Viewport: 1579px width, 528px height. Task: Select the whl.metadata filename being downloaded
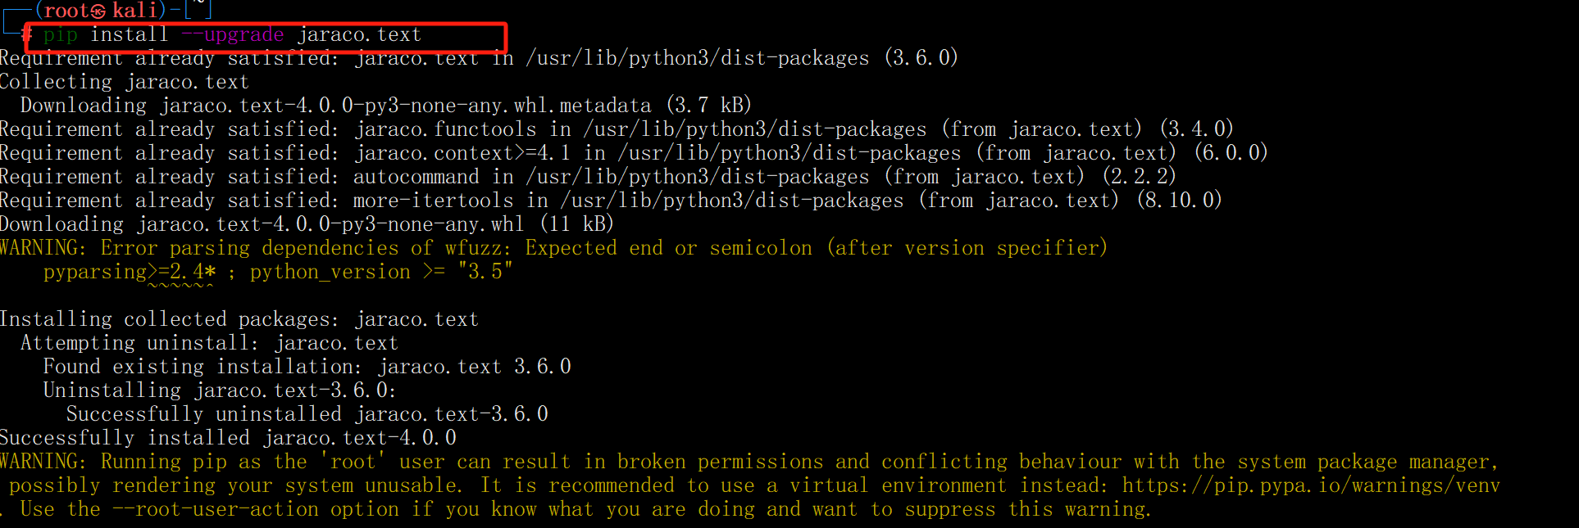coord(406,106)
